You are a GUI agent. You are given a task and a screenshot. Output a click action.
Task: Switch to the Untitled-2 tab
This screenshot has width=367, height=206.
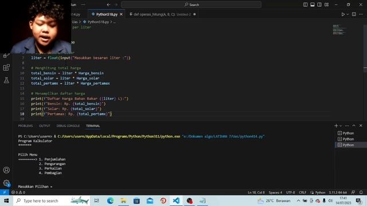click(162, 14)
